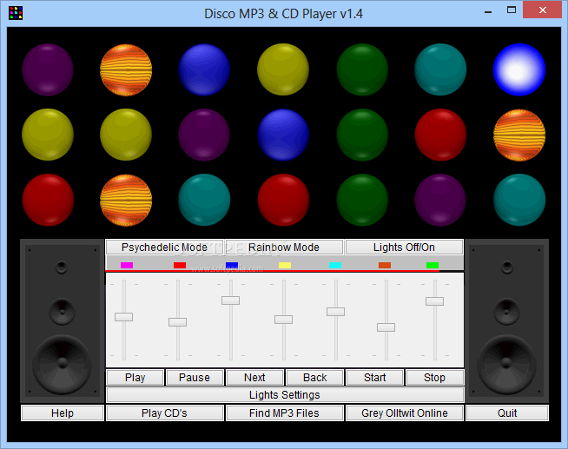This screenshot has width=568, height=449.
Task: Click the slider handle under magenta swatch
Action: click(x=124, y=317)
